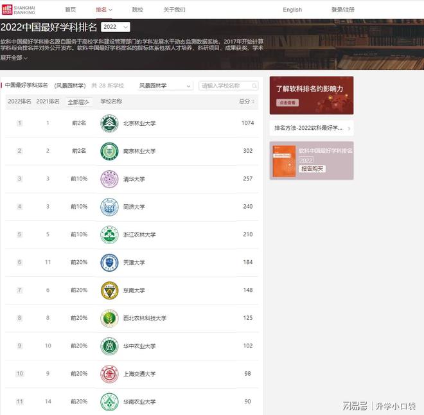Open 北京林业大学 school link
Screen dimensions: 424x415
coord(139,123)
